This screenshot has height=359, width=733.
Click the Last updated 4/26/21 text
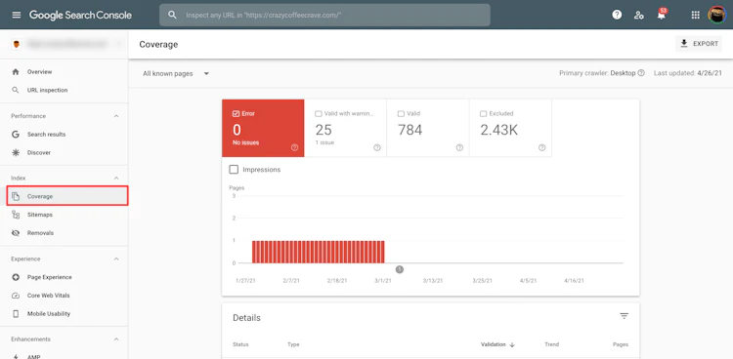click(x=688, y=73)
